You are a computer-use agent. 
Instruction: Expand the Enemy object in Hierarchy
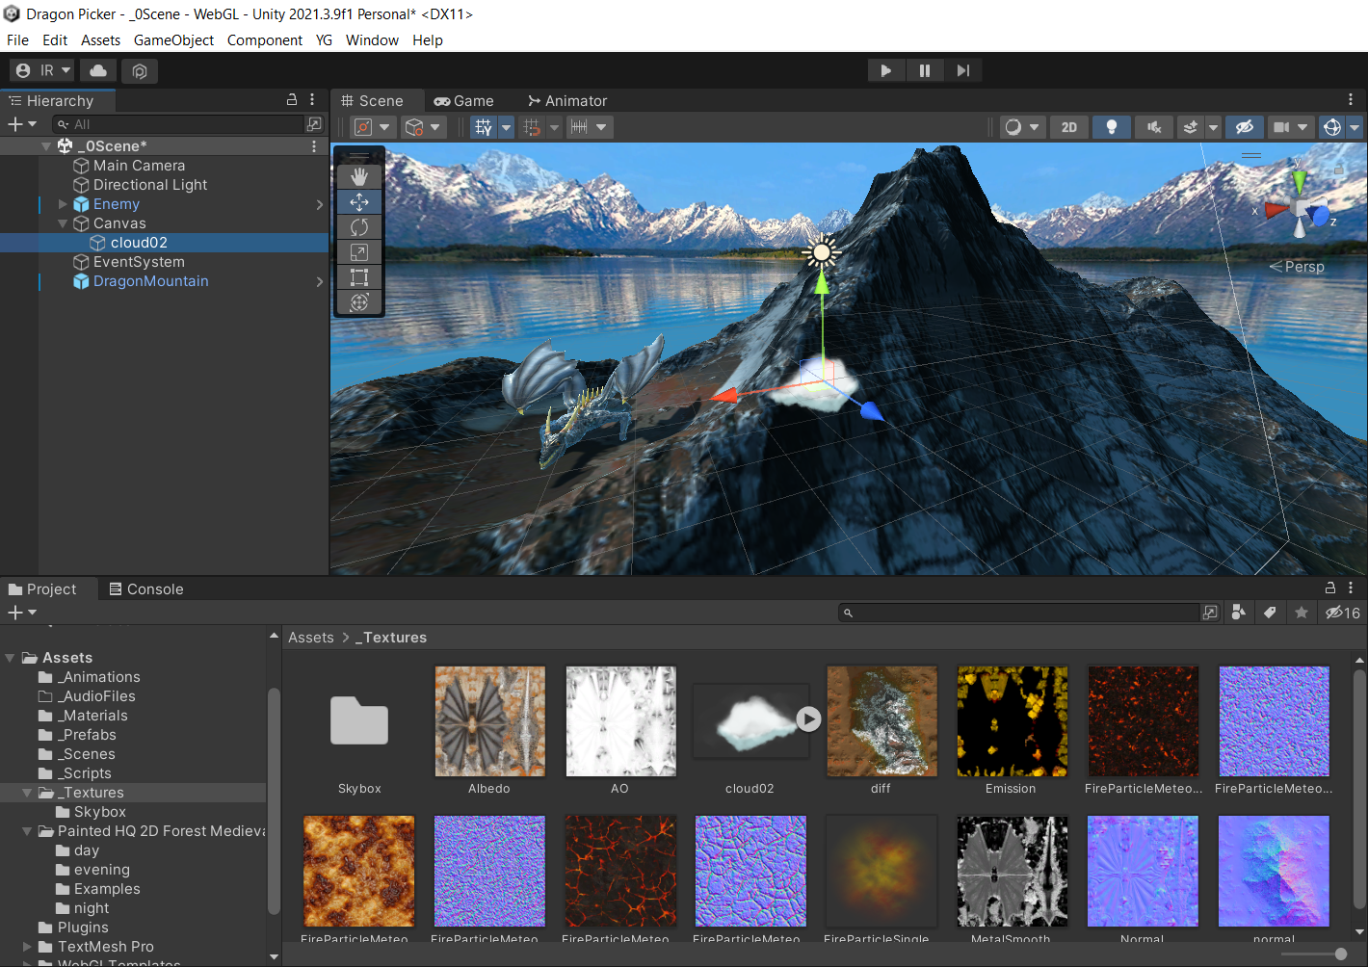[x=63, y=204]
